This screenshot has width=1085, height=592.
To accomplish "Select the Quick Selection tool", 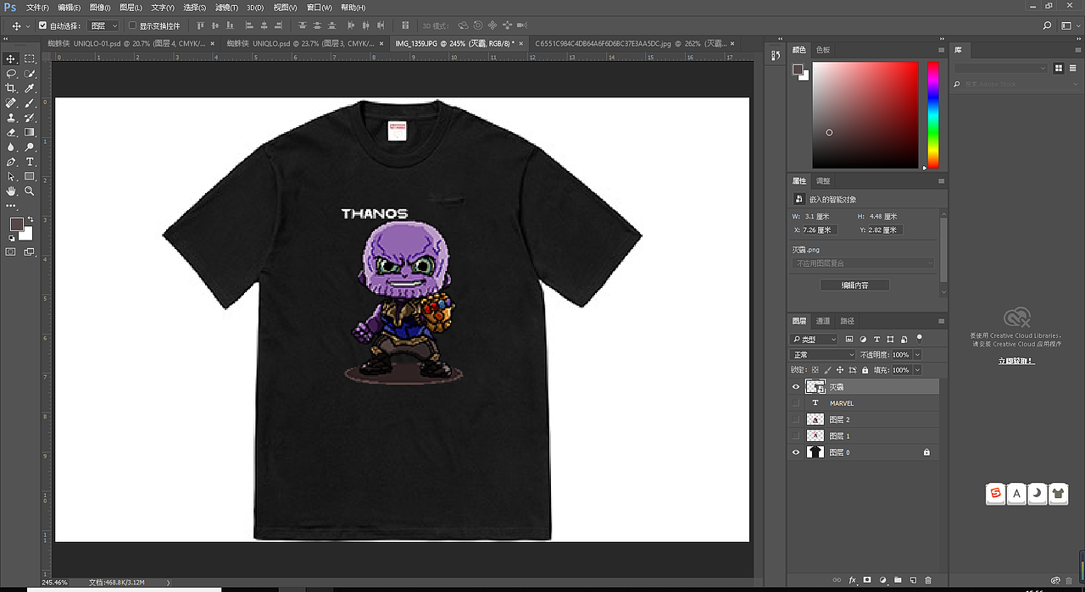I will point(30,74).
